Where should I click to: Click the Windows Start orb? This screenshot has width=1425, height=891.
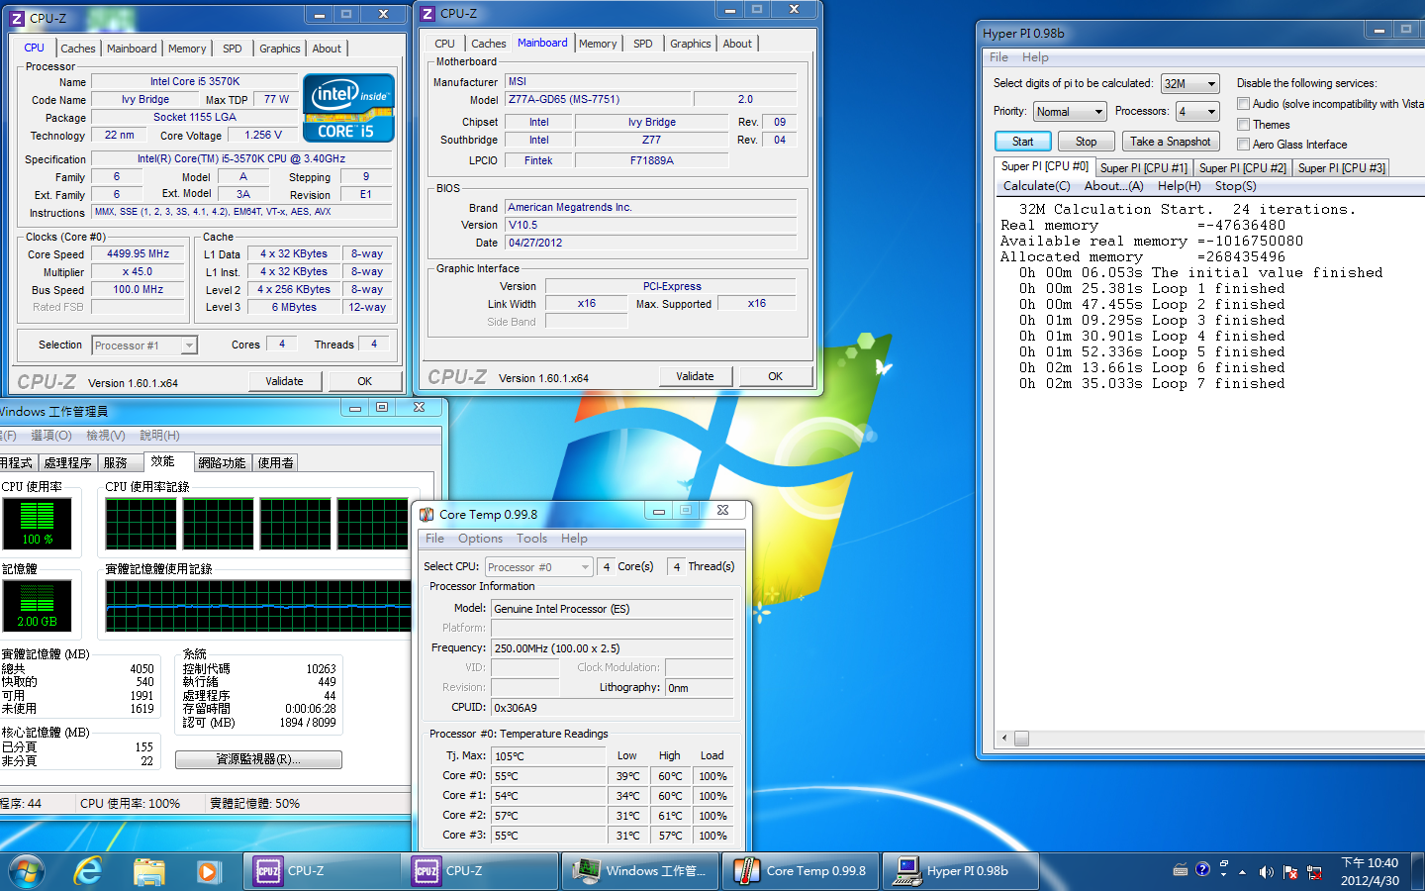point(27,871)
